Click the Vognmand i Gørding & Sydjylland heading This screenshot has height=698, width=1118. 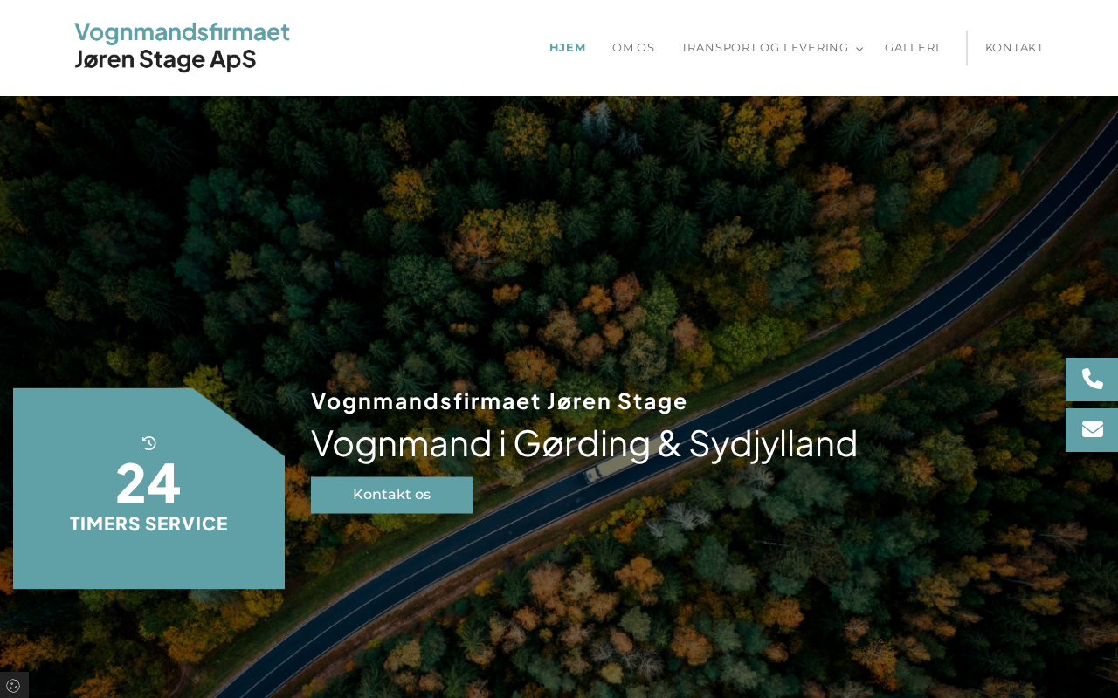point(584,443)
